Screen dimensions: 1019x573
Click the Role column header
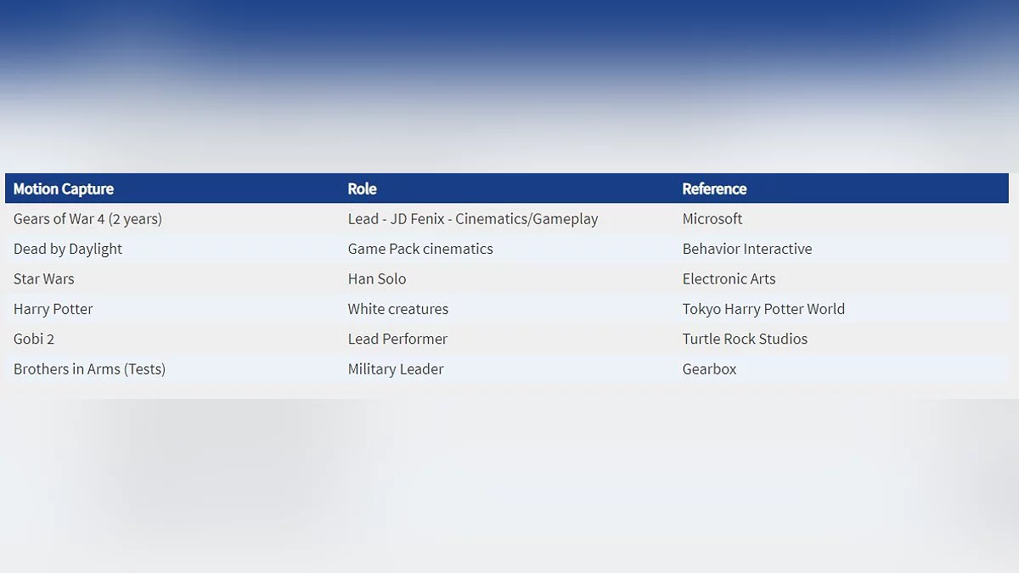click(507, 188)
